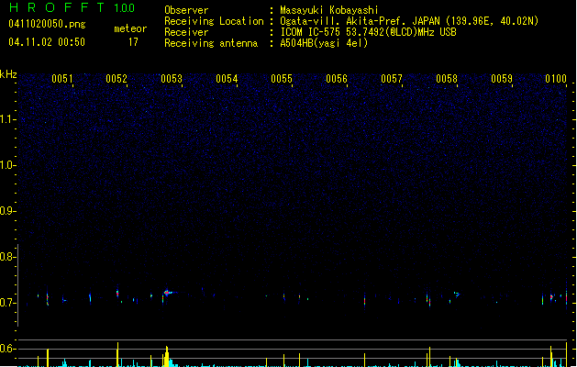This screenshot has height=367, width=577.
Task: Click the 0057 time marker
Action: (x=392, y=79)
